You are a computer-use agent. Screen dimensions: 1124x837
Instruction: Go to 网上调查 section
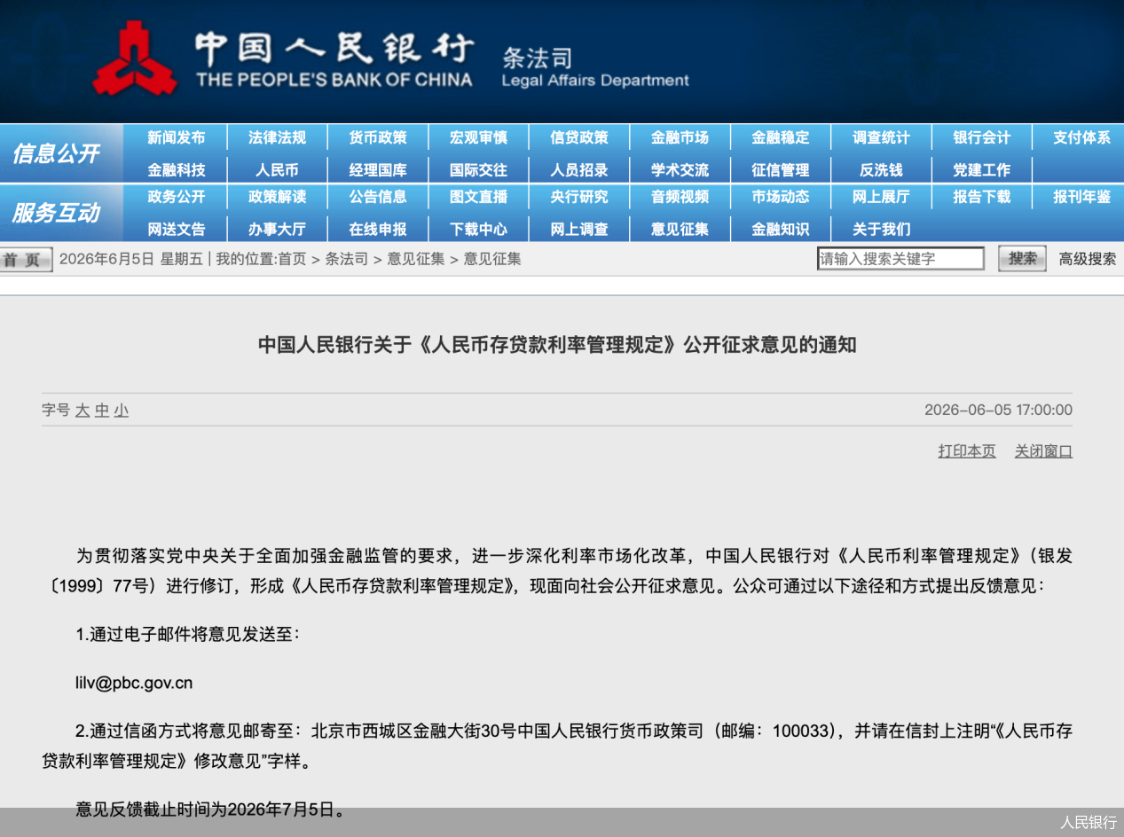(x=579, y=230)
